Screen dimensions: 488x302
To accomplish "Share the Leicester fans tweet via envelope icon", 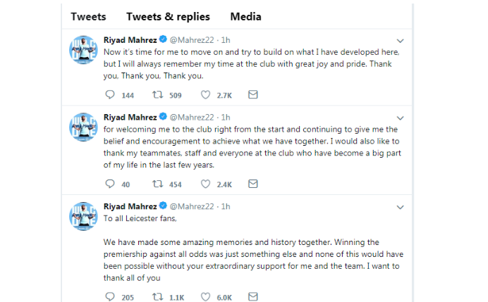I will pyautogui.click(x=252, y=297).
